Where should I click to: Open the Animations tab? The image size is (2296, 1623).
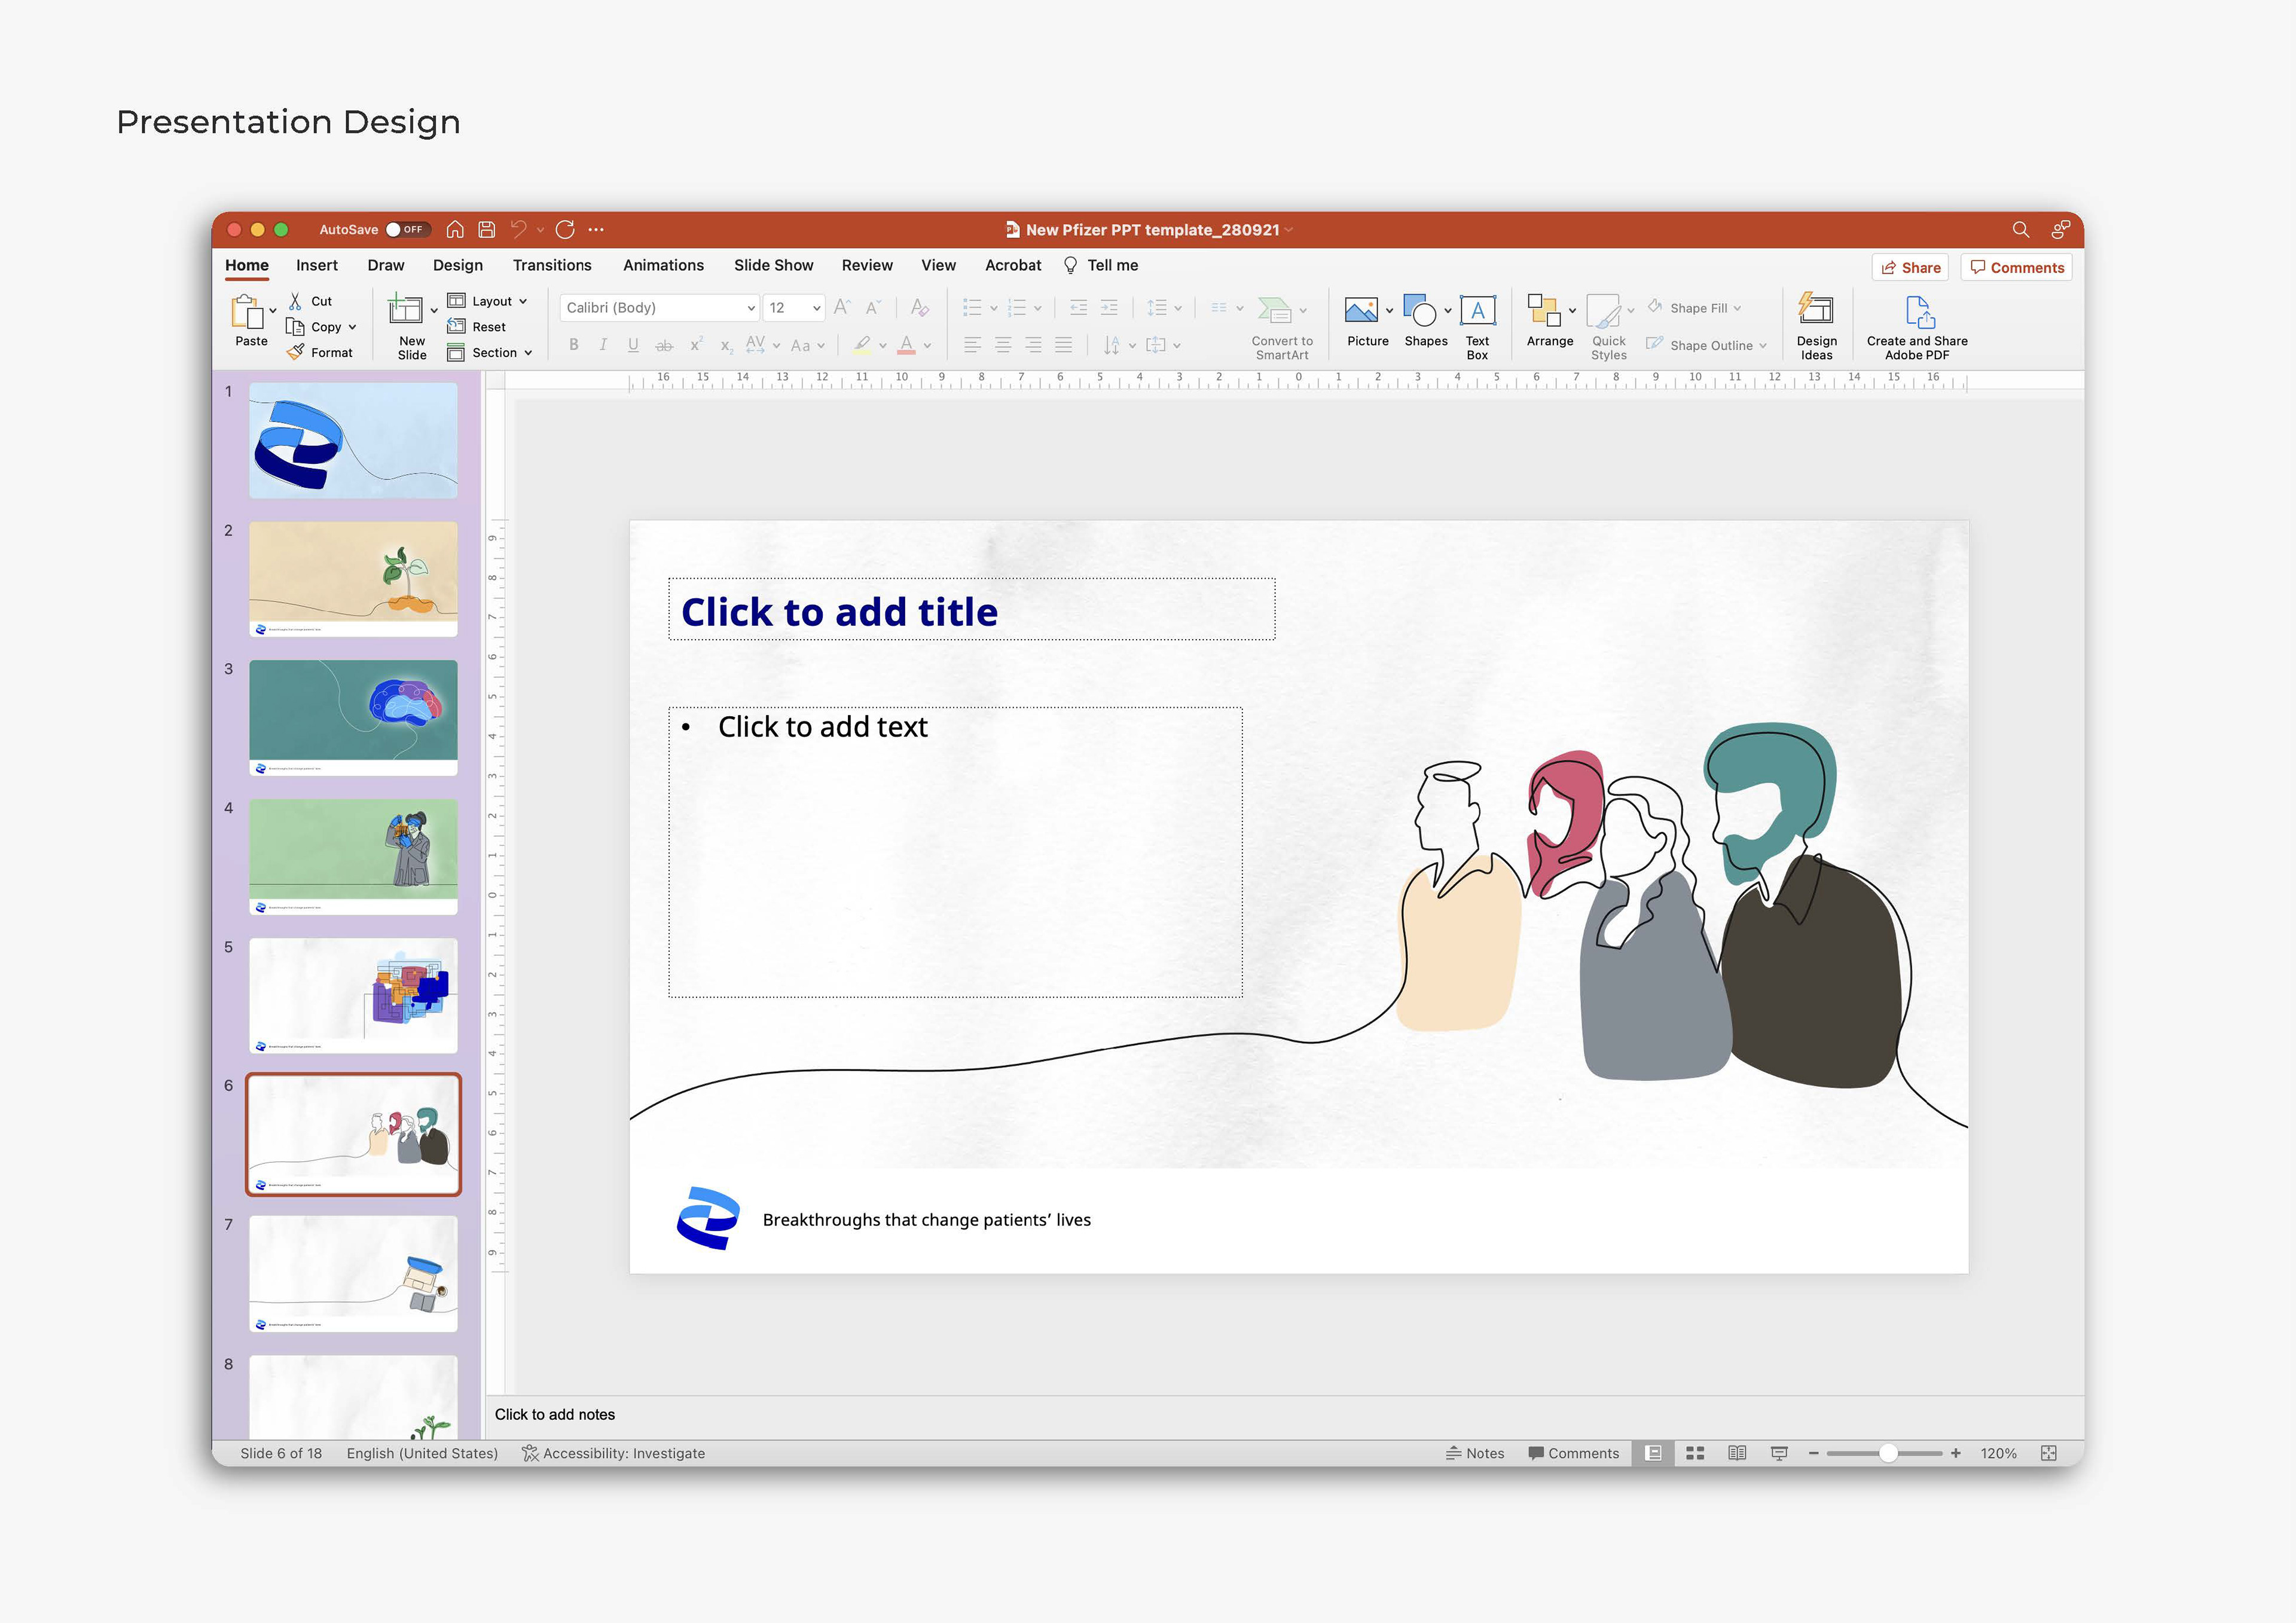click(x=663, y=265)
